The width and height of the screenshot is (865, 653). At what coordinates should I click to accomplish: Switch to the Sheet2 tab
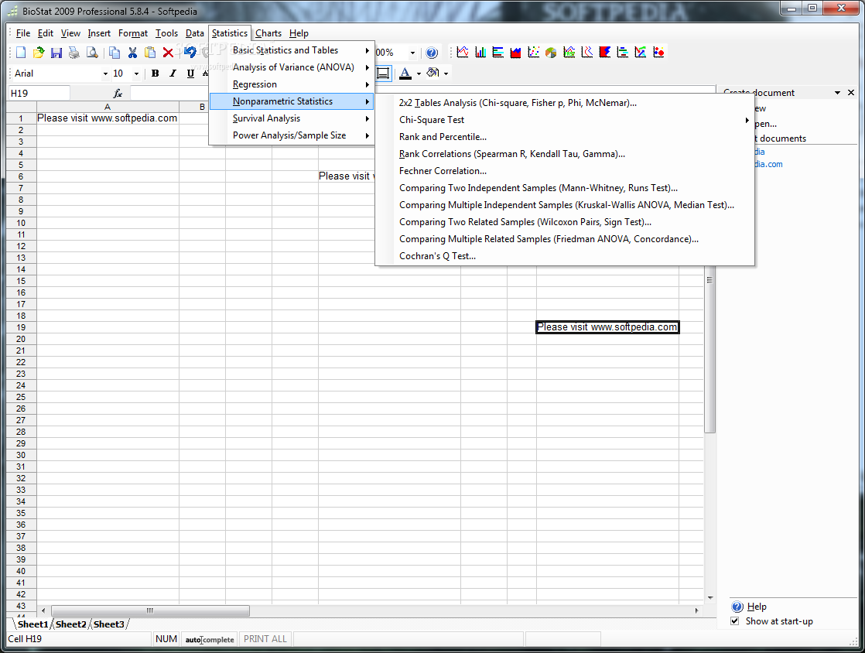tap(71, 624)
